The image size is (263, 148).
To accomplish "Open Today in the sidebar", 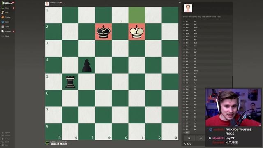I will (x=5, y=27).
